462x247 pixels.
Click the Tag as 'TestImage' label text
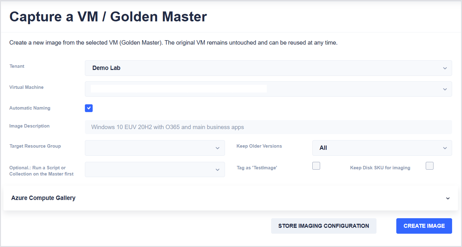coord(257,168)
